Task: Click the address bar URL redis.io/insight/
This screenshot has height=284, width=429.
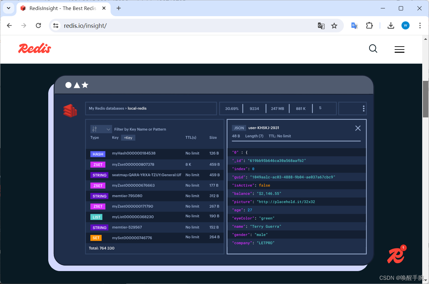Action: pyautogui.click(x=85, y=26)
